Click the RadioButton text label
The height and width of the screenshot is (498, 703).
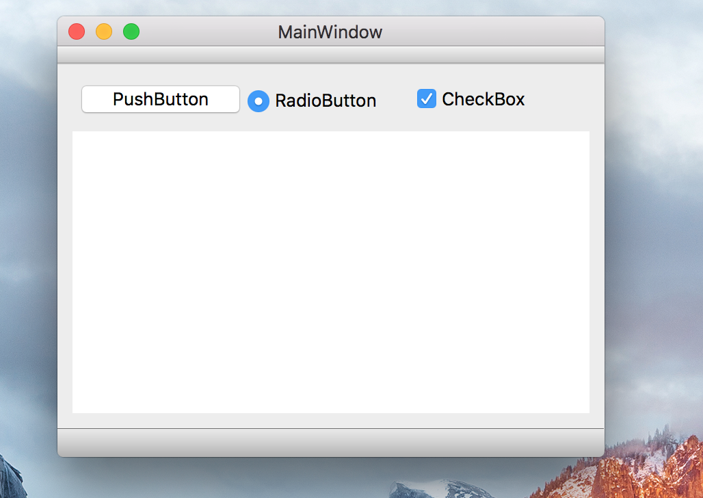coord(326,101)
